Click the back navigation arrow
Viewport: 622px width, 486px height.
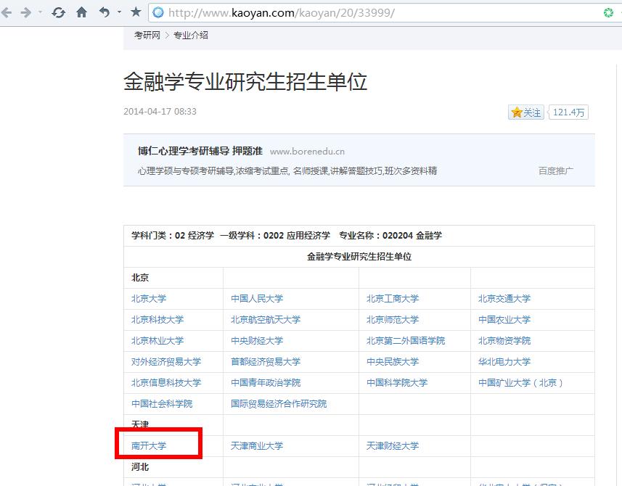(7, 12)
